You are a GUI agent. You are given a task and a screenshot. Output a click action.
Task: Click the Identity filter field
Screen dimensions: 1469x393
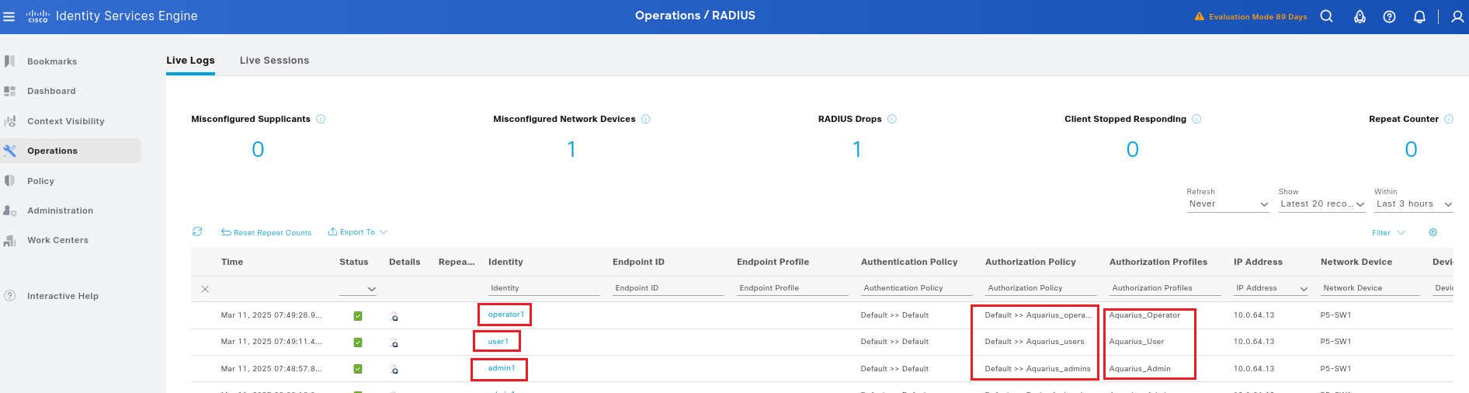point(544,288)
